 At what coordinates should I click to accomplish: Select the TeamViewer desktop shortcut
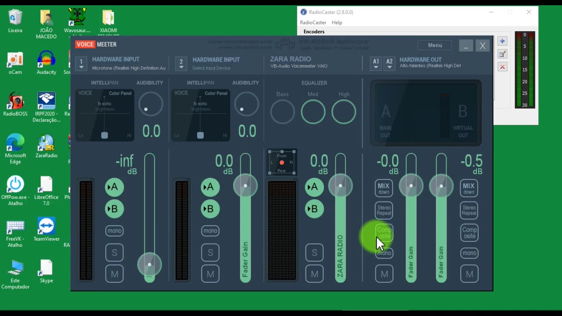click(46, 230)
